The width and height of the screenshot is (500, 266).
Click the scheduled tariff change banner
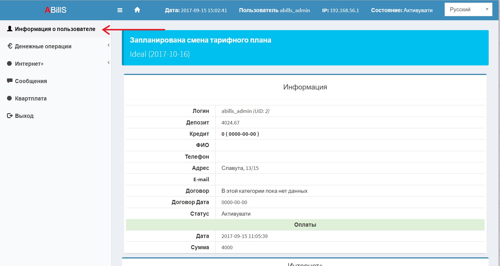coord(305,48)
